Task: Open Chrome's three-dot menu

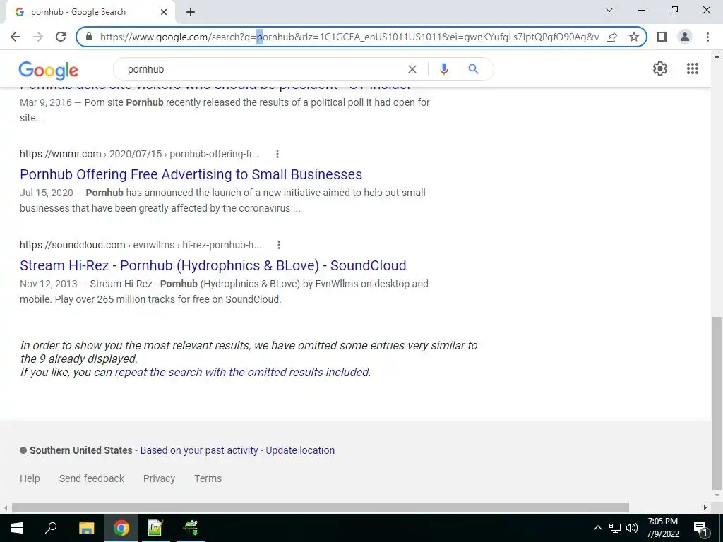Action: point(707,37)
